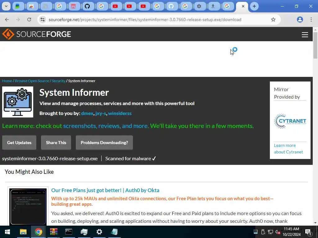Open WinRAR from the taskbar

click(54, 232)
